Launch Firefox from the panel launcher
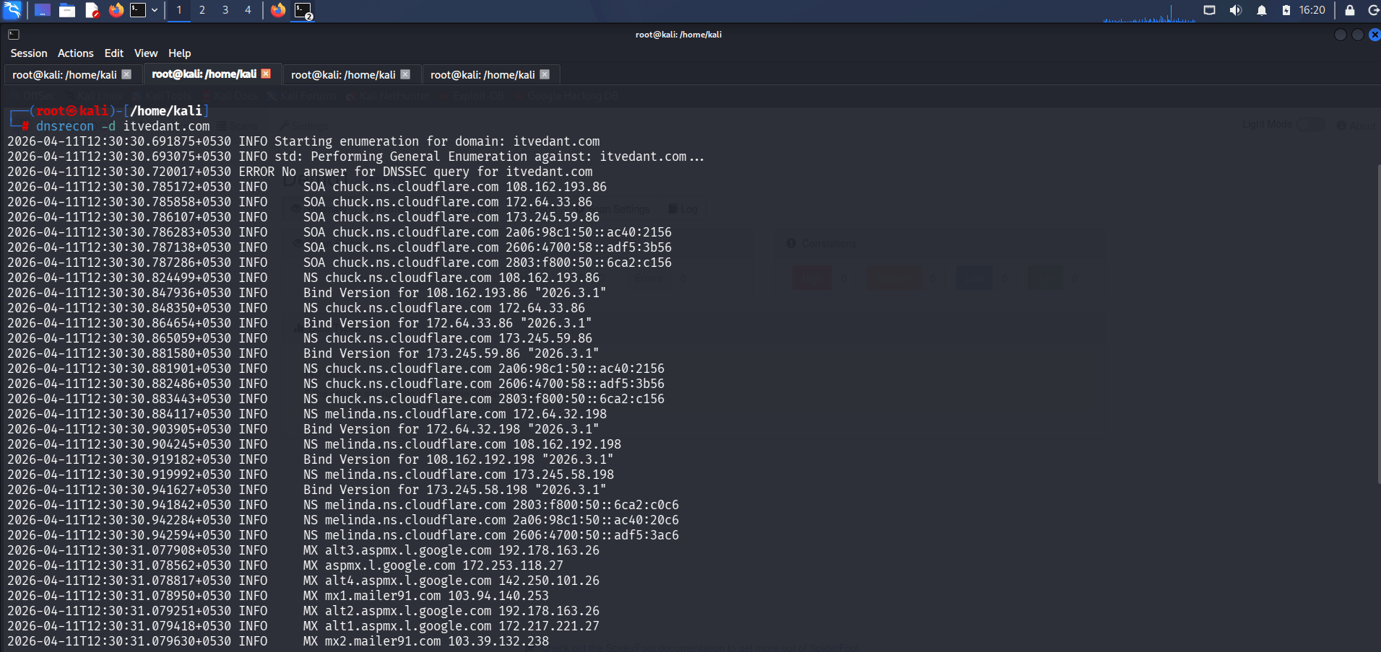The image size is (1381, 652). [x=116, y=10]
